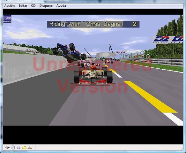The image size is (186, 153).
Task: Click the flipping blue race car
Action: coord(70,53)
